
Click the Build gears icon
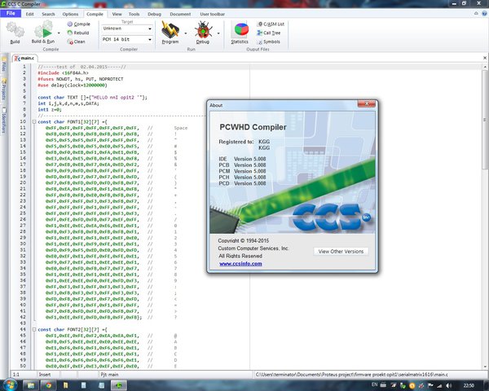click(x=15, y=30)
